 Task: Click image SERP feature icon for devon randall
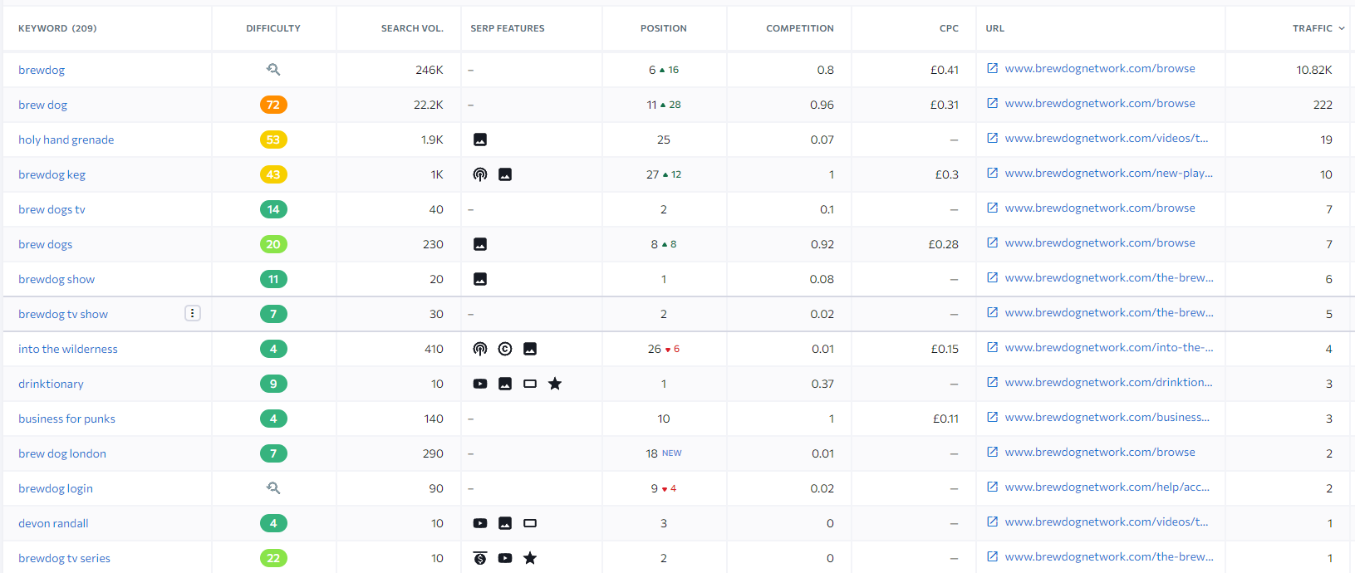coord(505,523)
